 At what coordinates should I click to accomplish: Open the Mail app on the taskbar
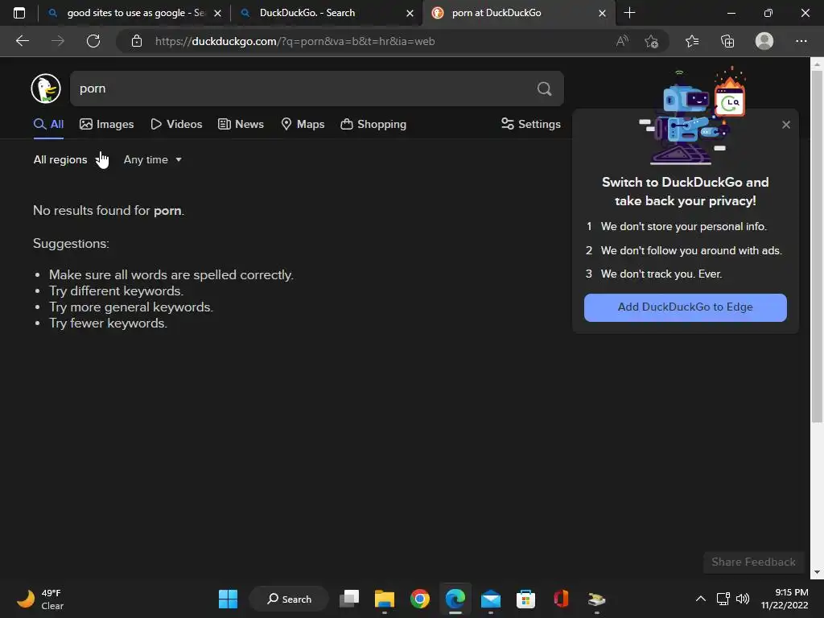490,599
